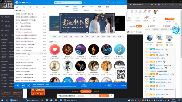Open the playback speed dropdown in player bar
Screen dimensions: 182x102
pyautogui.click(x=84, y=85)
